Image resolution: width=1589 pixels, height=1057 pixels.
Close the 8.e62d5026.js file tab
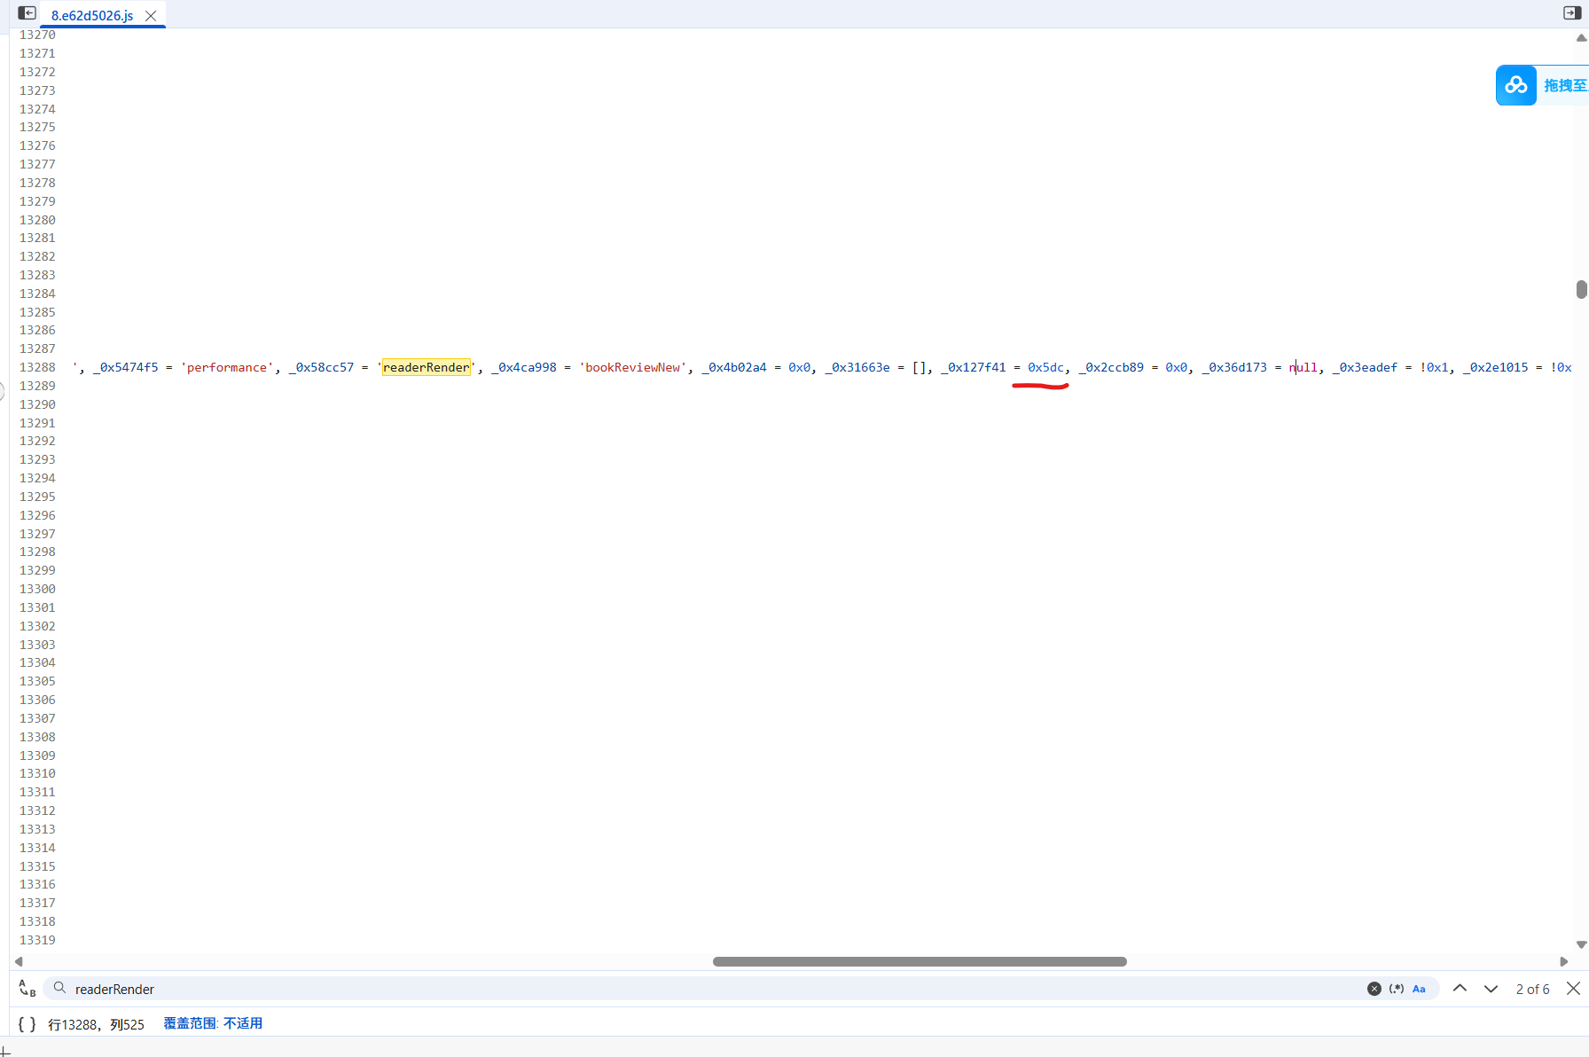151,16
